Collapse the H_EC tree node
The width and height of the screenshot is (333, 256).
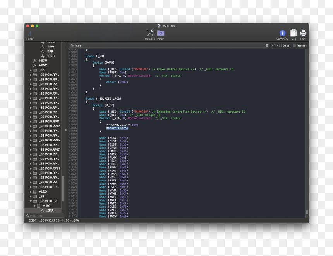click(34, 205)
